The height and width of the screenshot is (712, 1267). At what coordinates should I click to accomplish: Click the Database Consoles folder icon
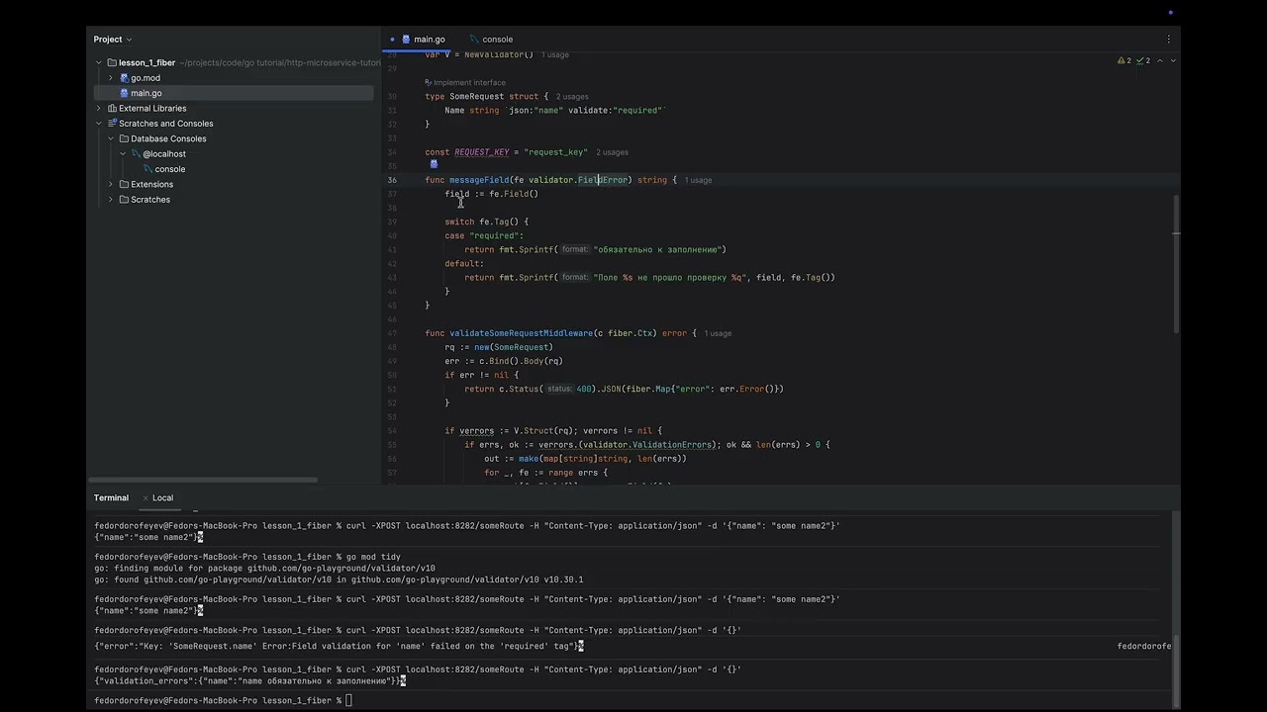click(124, 138)
